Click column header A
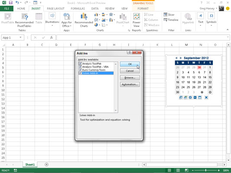Screen dimensions: 231x173 coord(13,45)
